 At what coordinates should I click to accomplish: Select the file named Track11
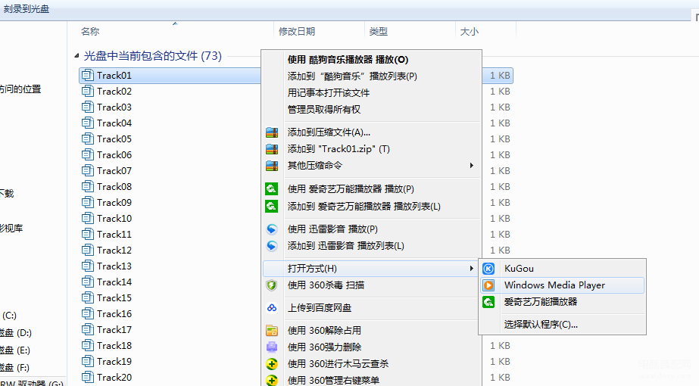point(114,235)
